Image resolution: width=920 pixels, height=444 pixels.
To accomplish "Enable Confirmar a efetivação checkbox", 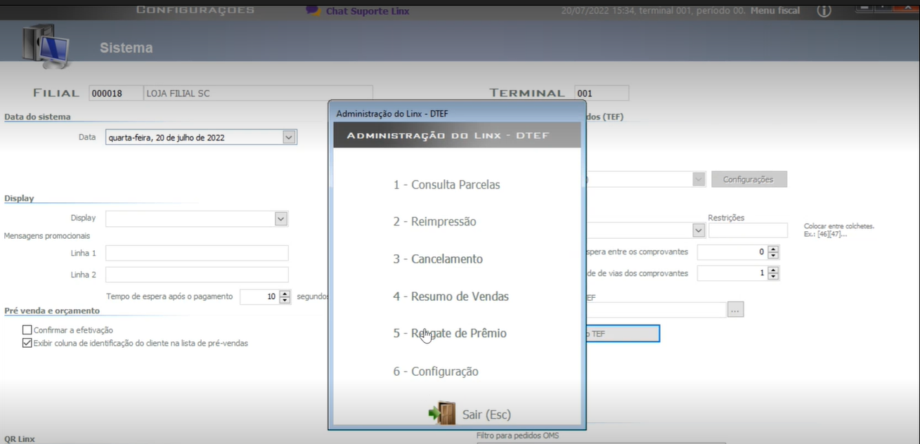I will coord(27,330).
